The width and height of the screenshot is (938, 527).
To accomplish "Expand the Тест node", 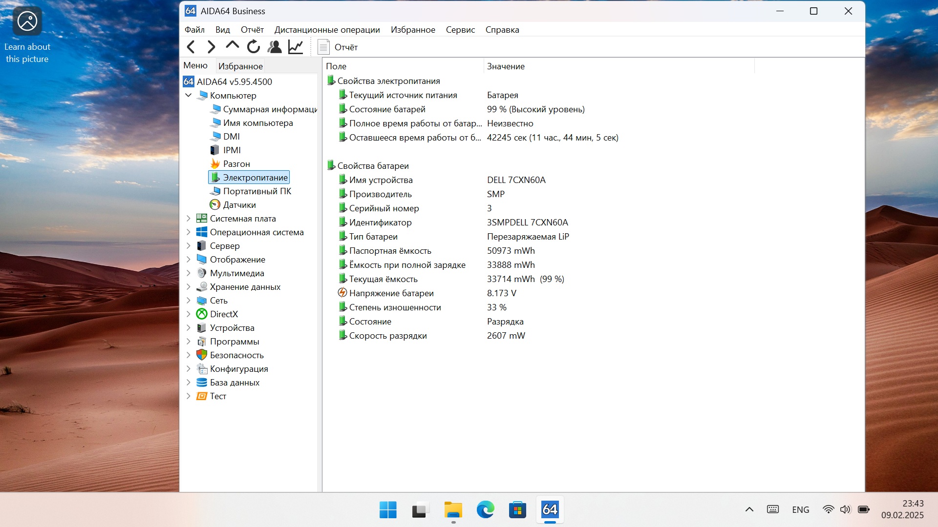I will tap(189, 396).
